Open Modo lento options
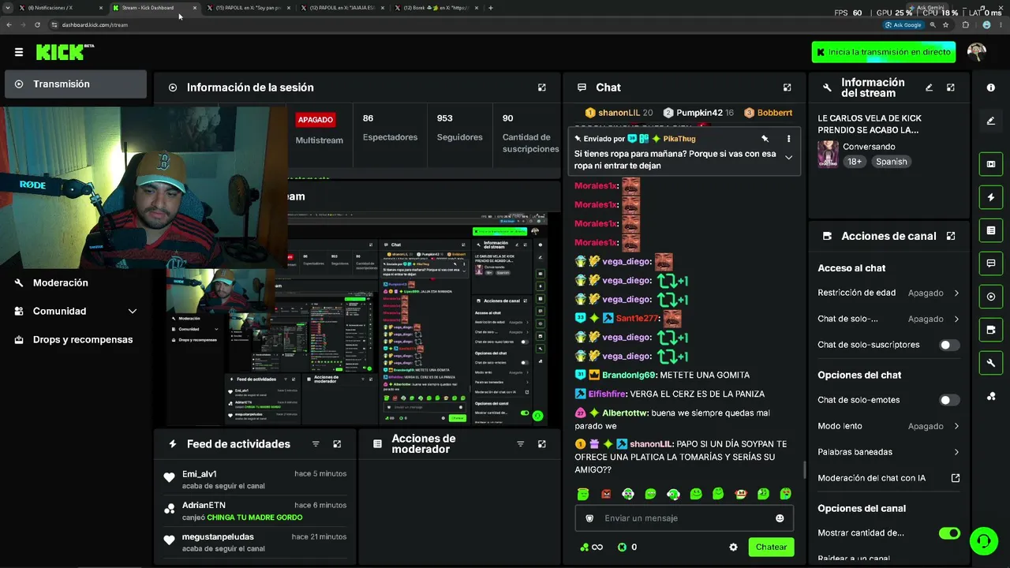 click(888, 426)
